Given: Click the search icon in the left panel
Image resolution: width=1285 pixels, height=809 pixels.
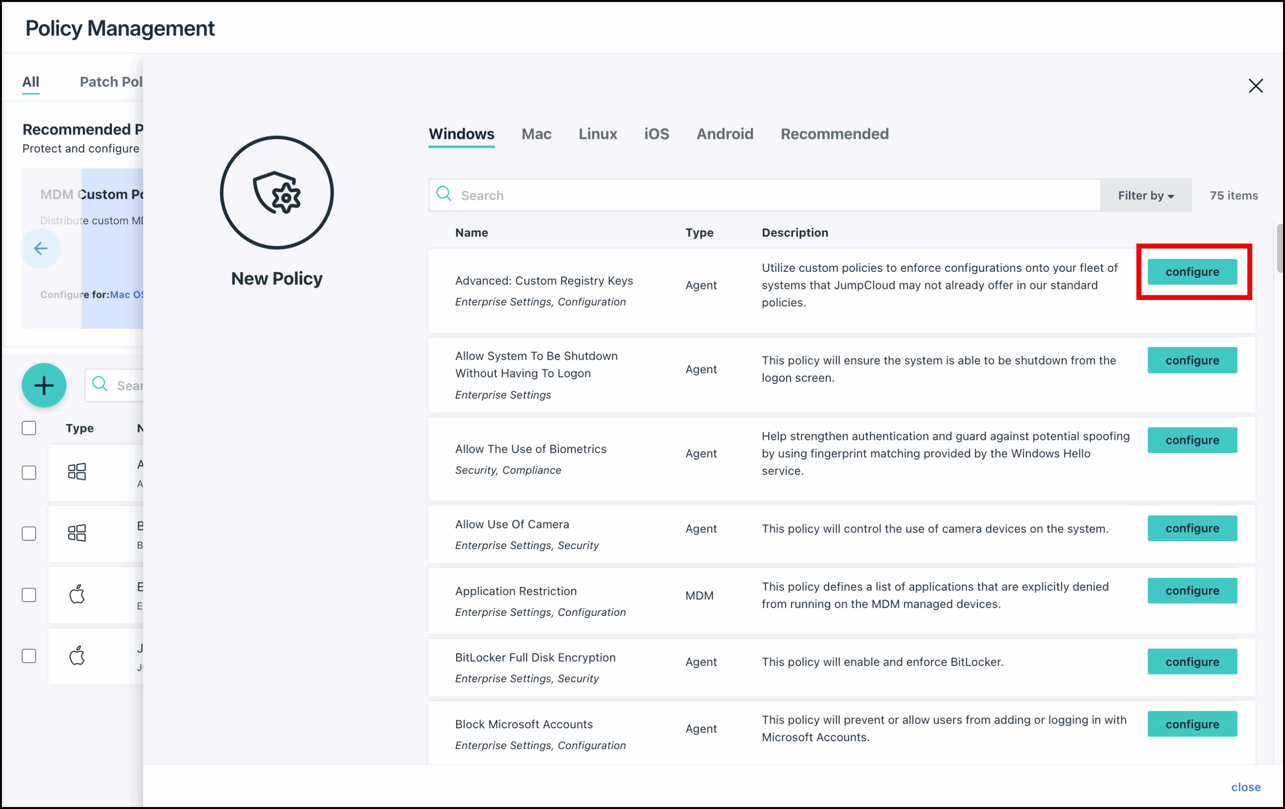Looking at the screenshot, I should [100, 385].
